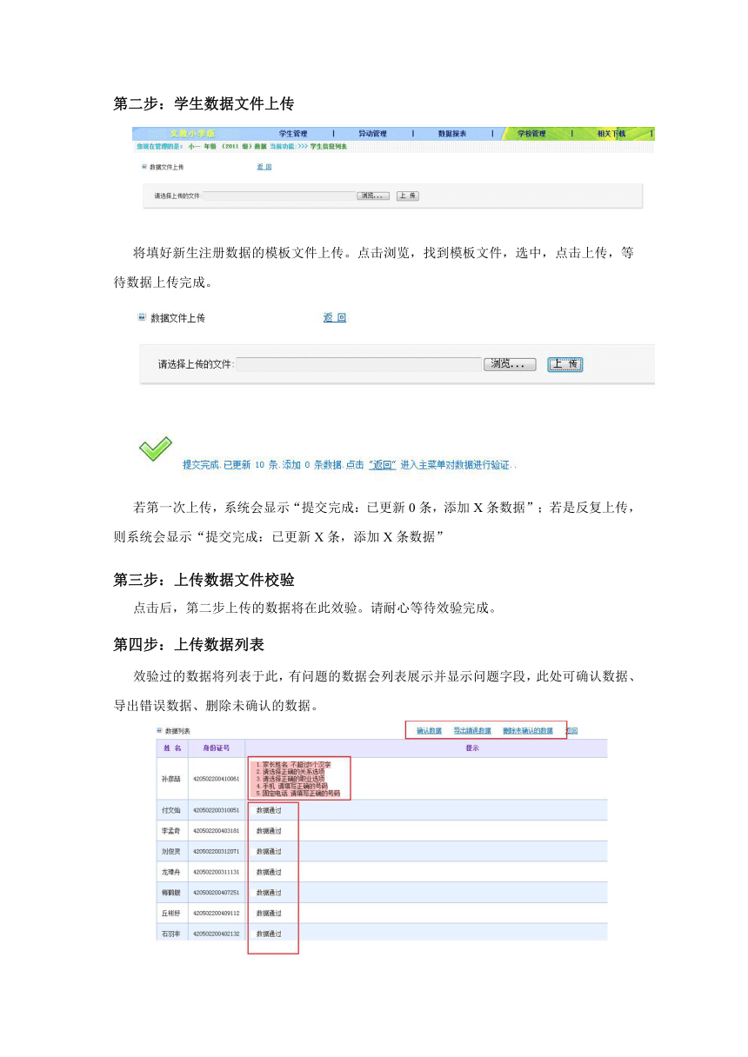
Task: Focus the small file path field below the navigation bar
Action: tap(278, 196)
